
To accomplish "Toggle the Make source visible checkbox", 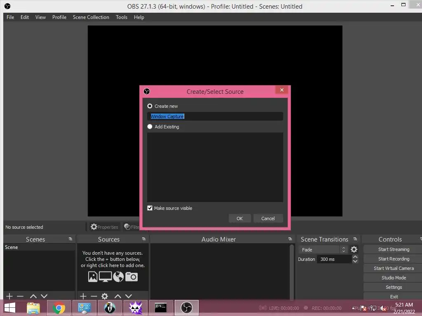I will click(x=150, y=208).
